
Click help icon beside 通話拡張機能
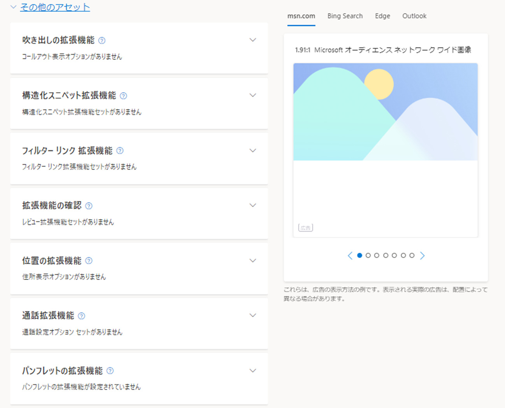tap(81, 316)
